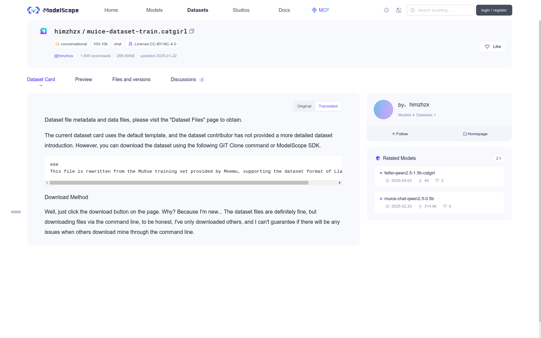Screen dimensions: 541x338
Task: Like this dataset
Action: click(x=492, y=47)
